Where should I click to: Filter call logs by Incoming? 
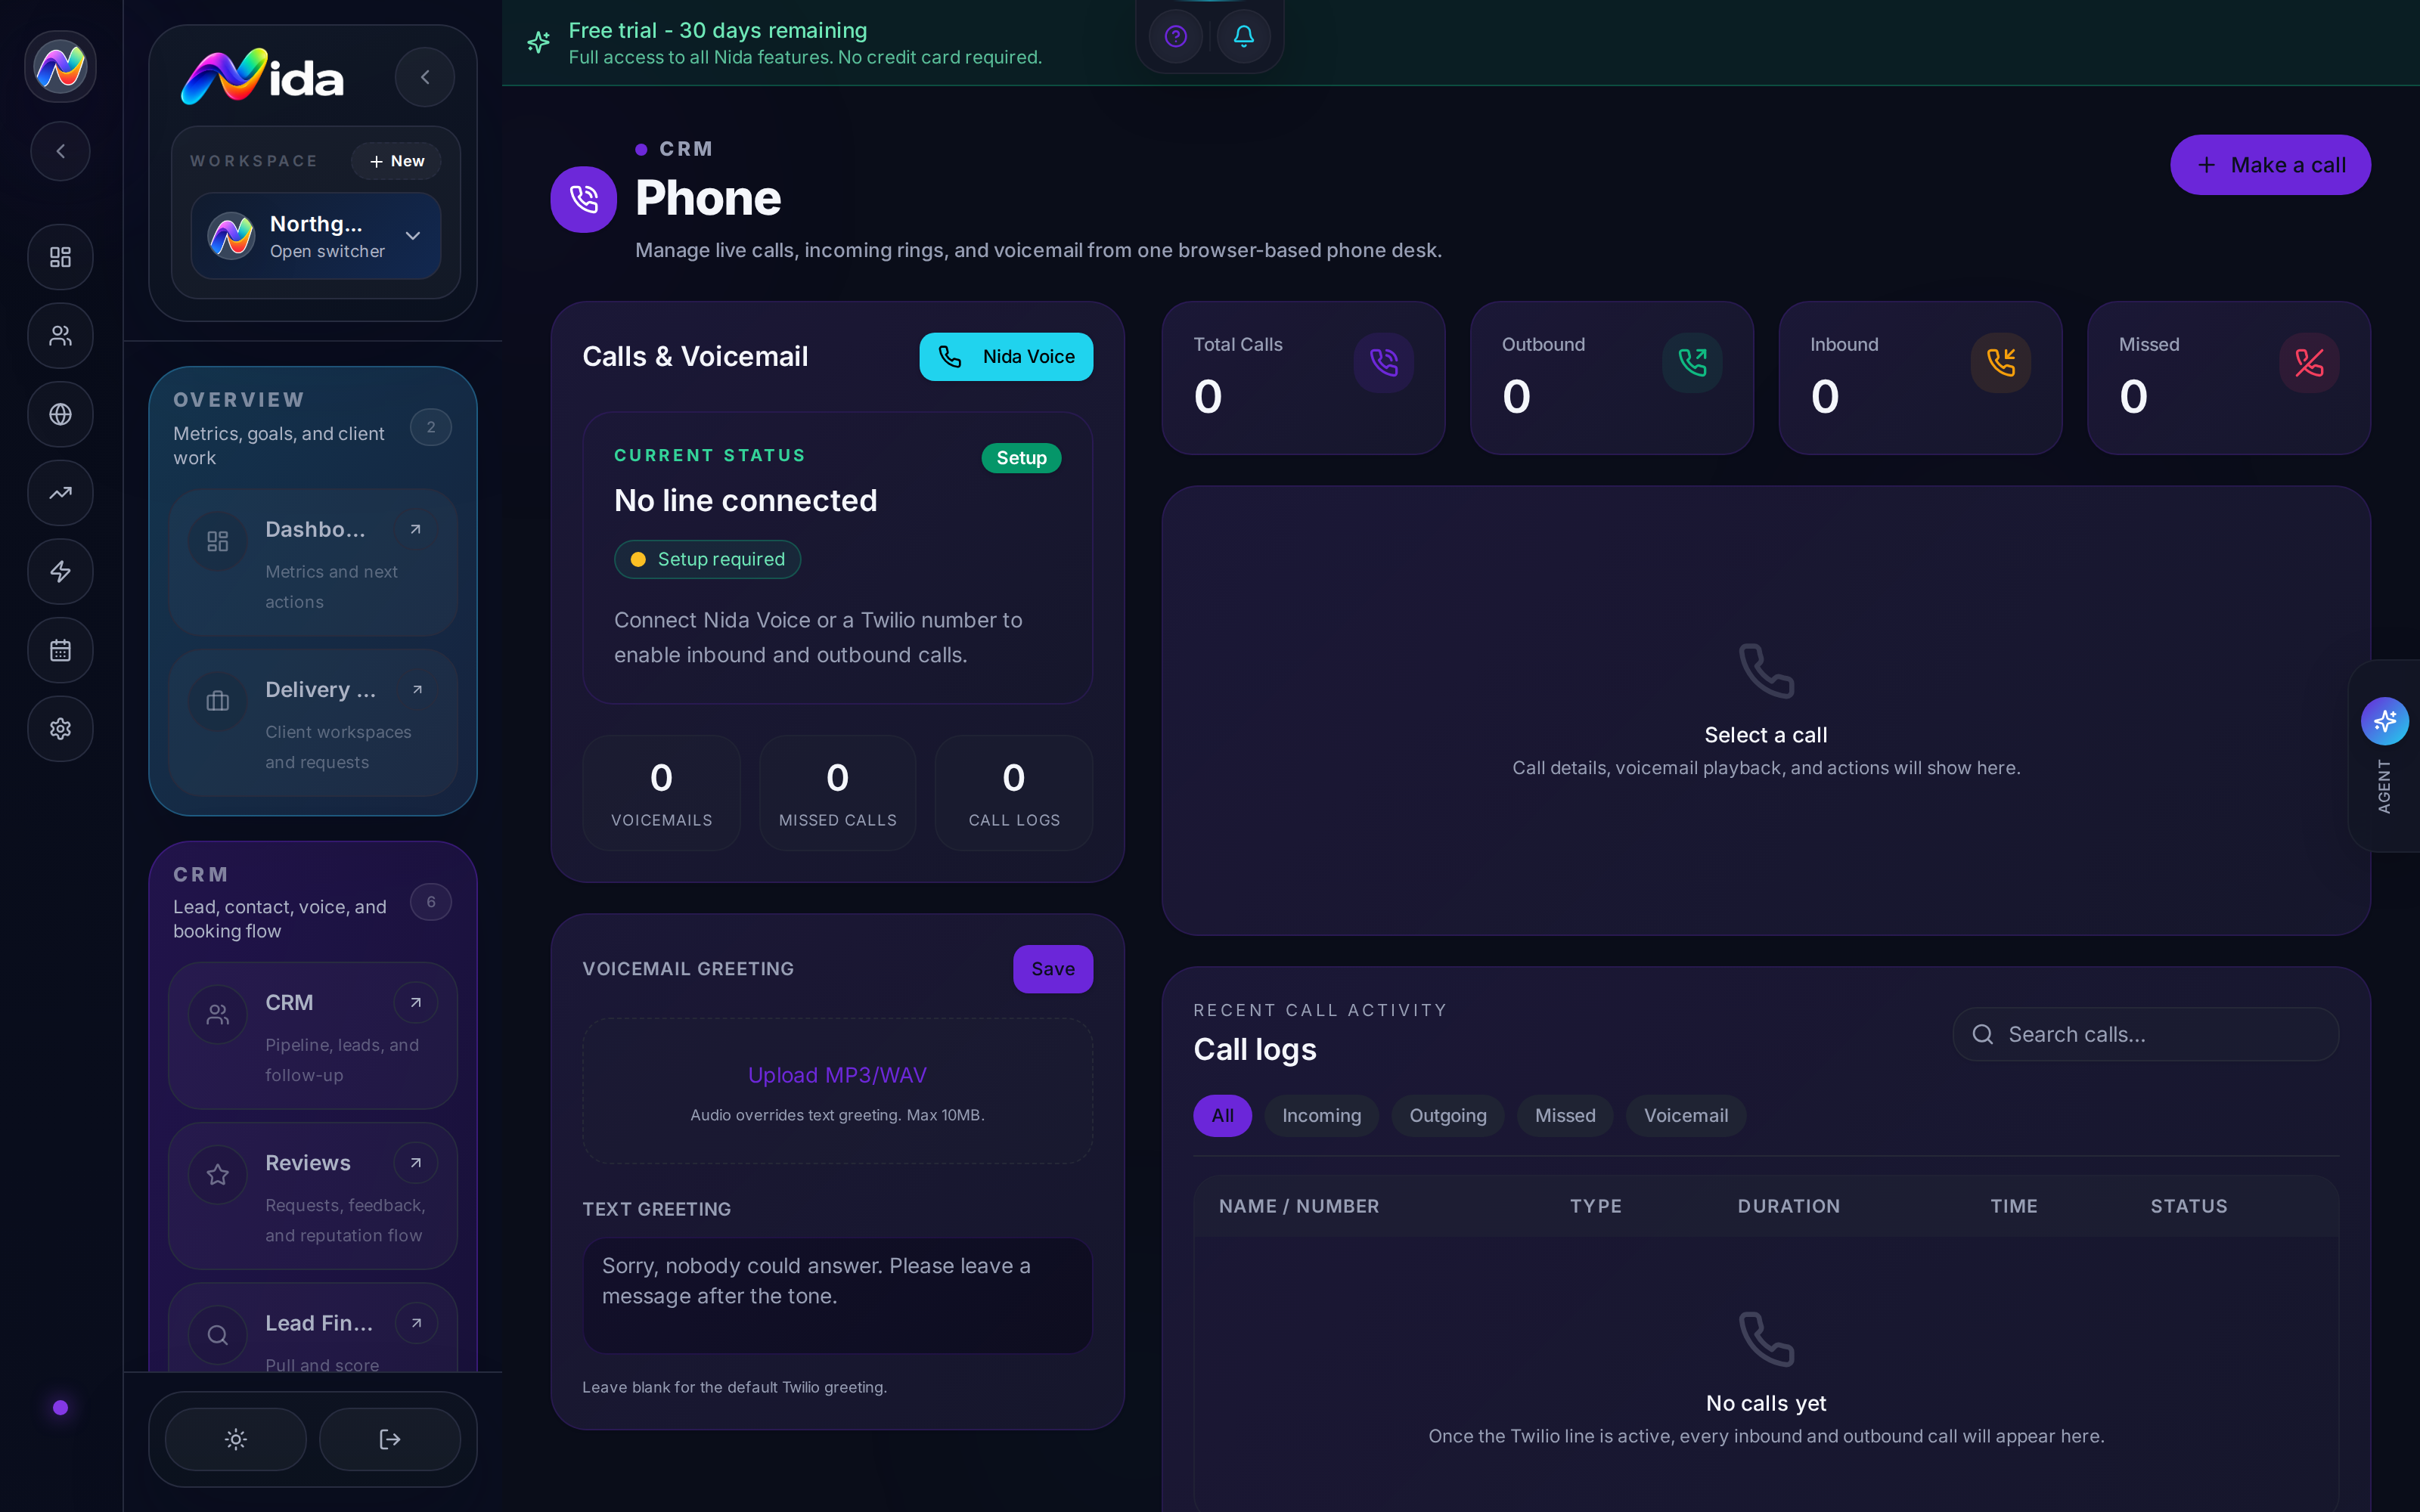click(x=1321, y=1116)
